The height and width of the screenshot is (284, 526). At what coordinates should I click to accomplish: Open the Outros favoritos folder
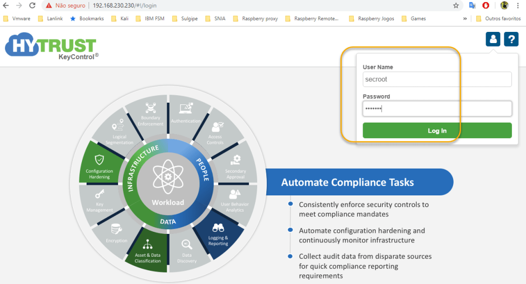pyautogui.click(x=498, y=19)
